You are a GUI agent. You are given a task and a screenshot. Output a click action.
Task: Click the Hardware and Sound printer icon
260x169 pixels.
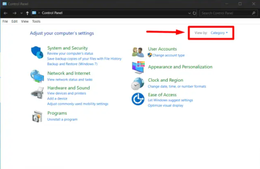37,93
